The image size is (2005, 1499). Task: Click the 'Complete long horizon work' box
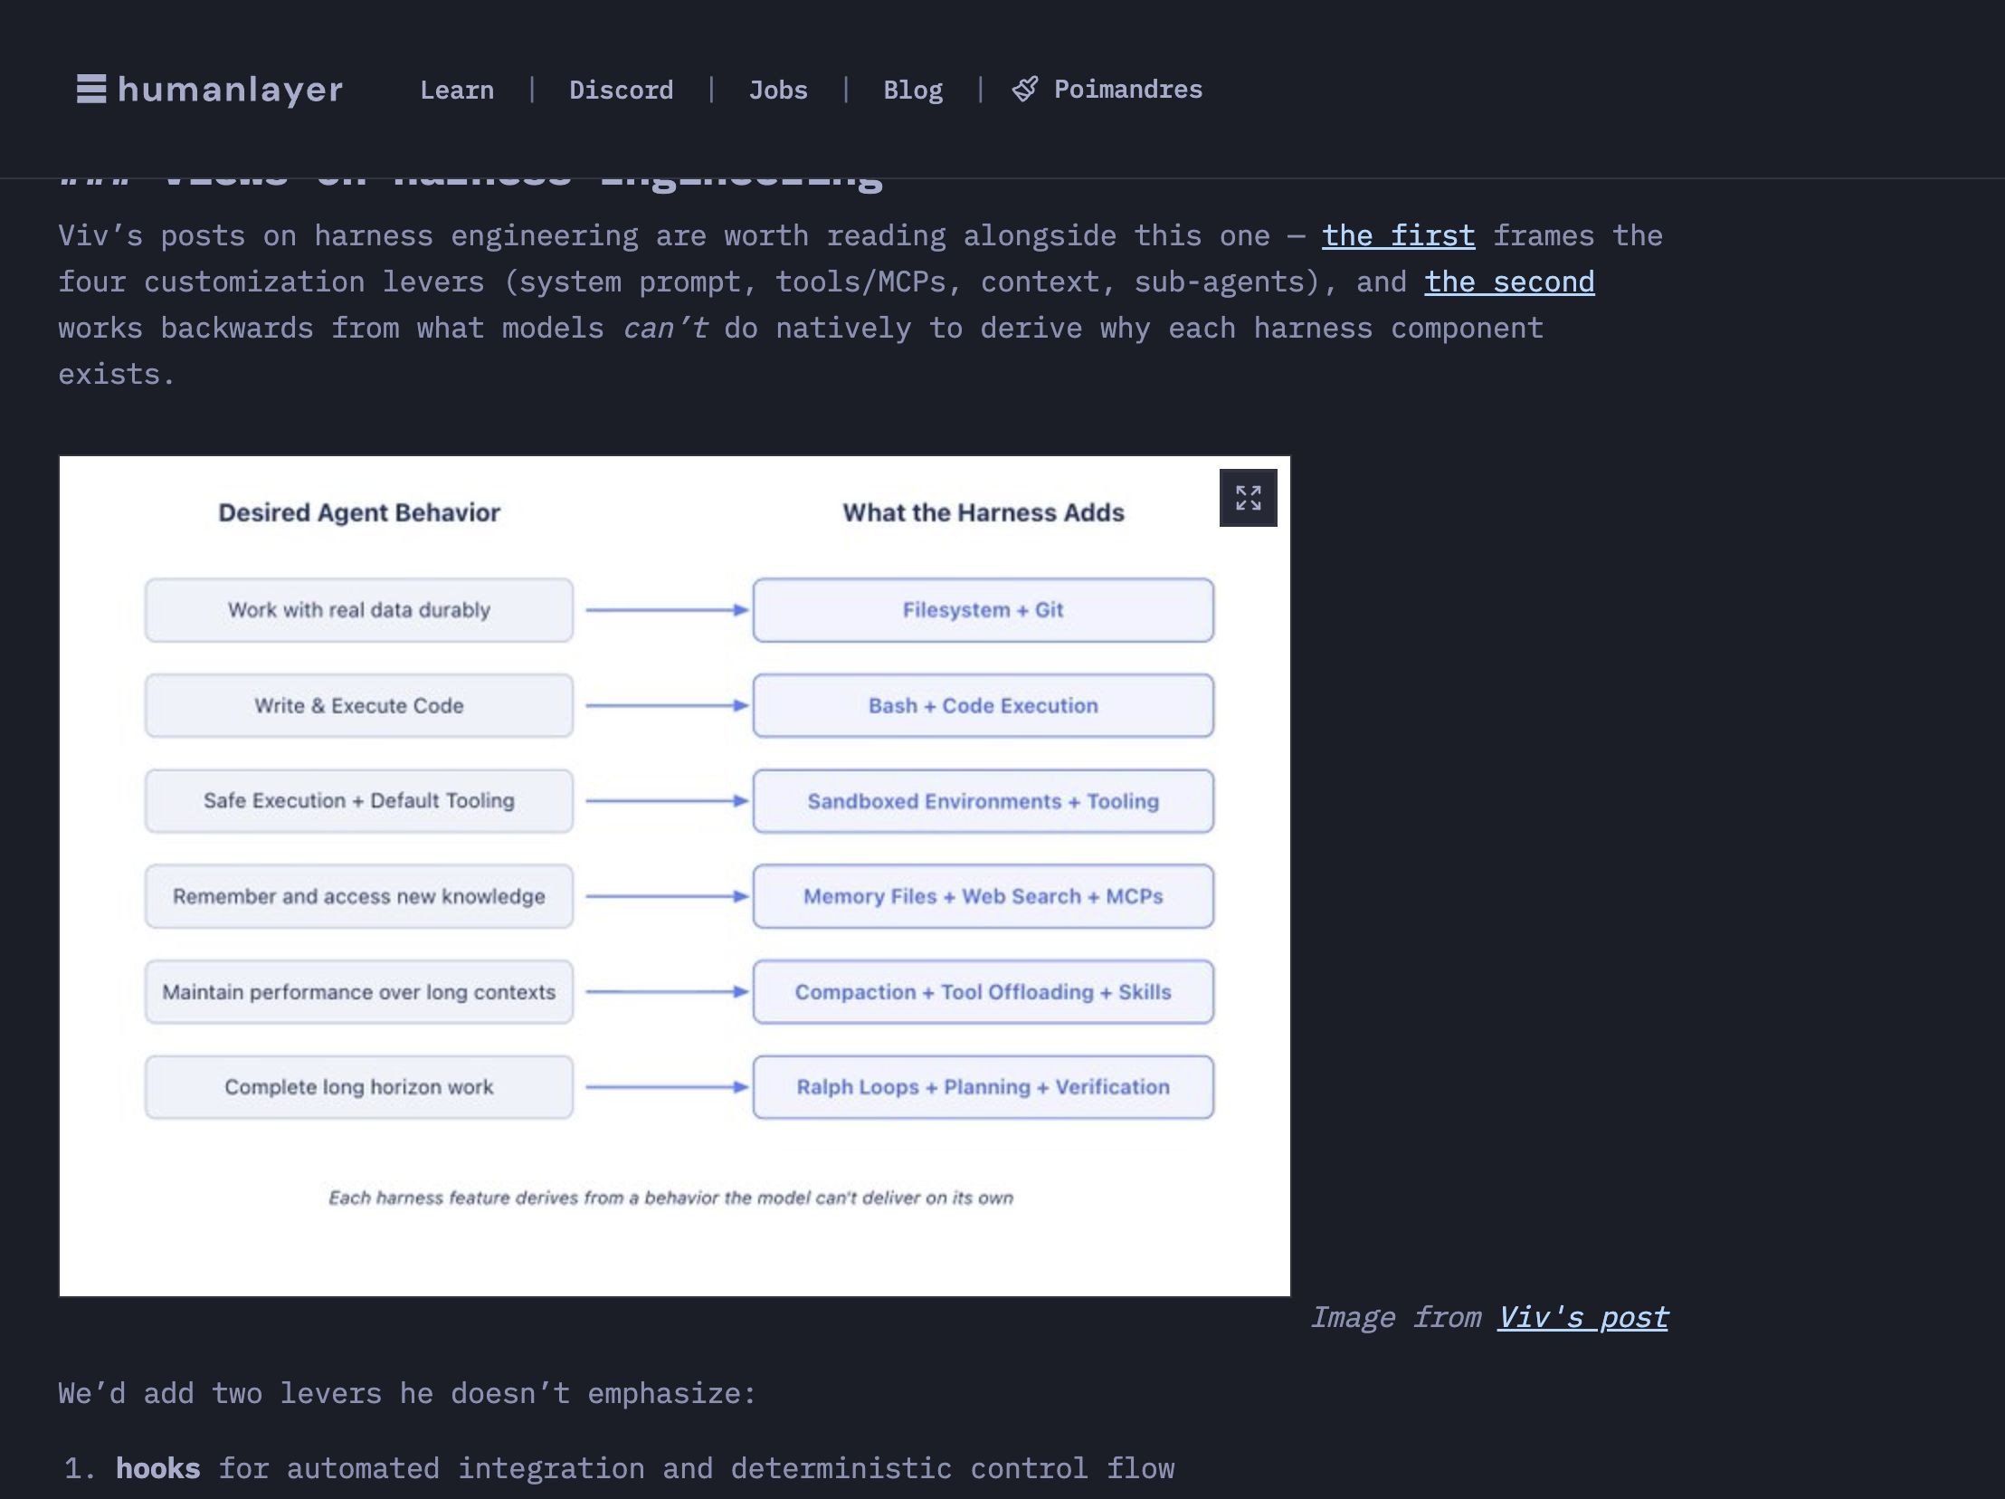(x=359, y=1087)
